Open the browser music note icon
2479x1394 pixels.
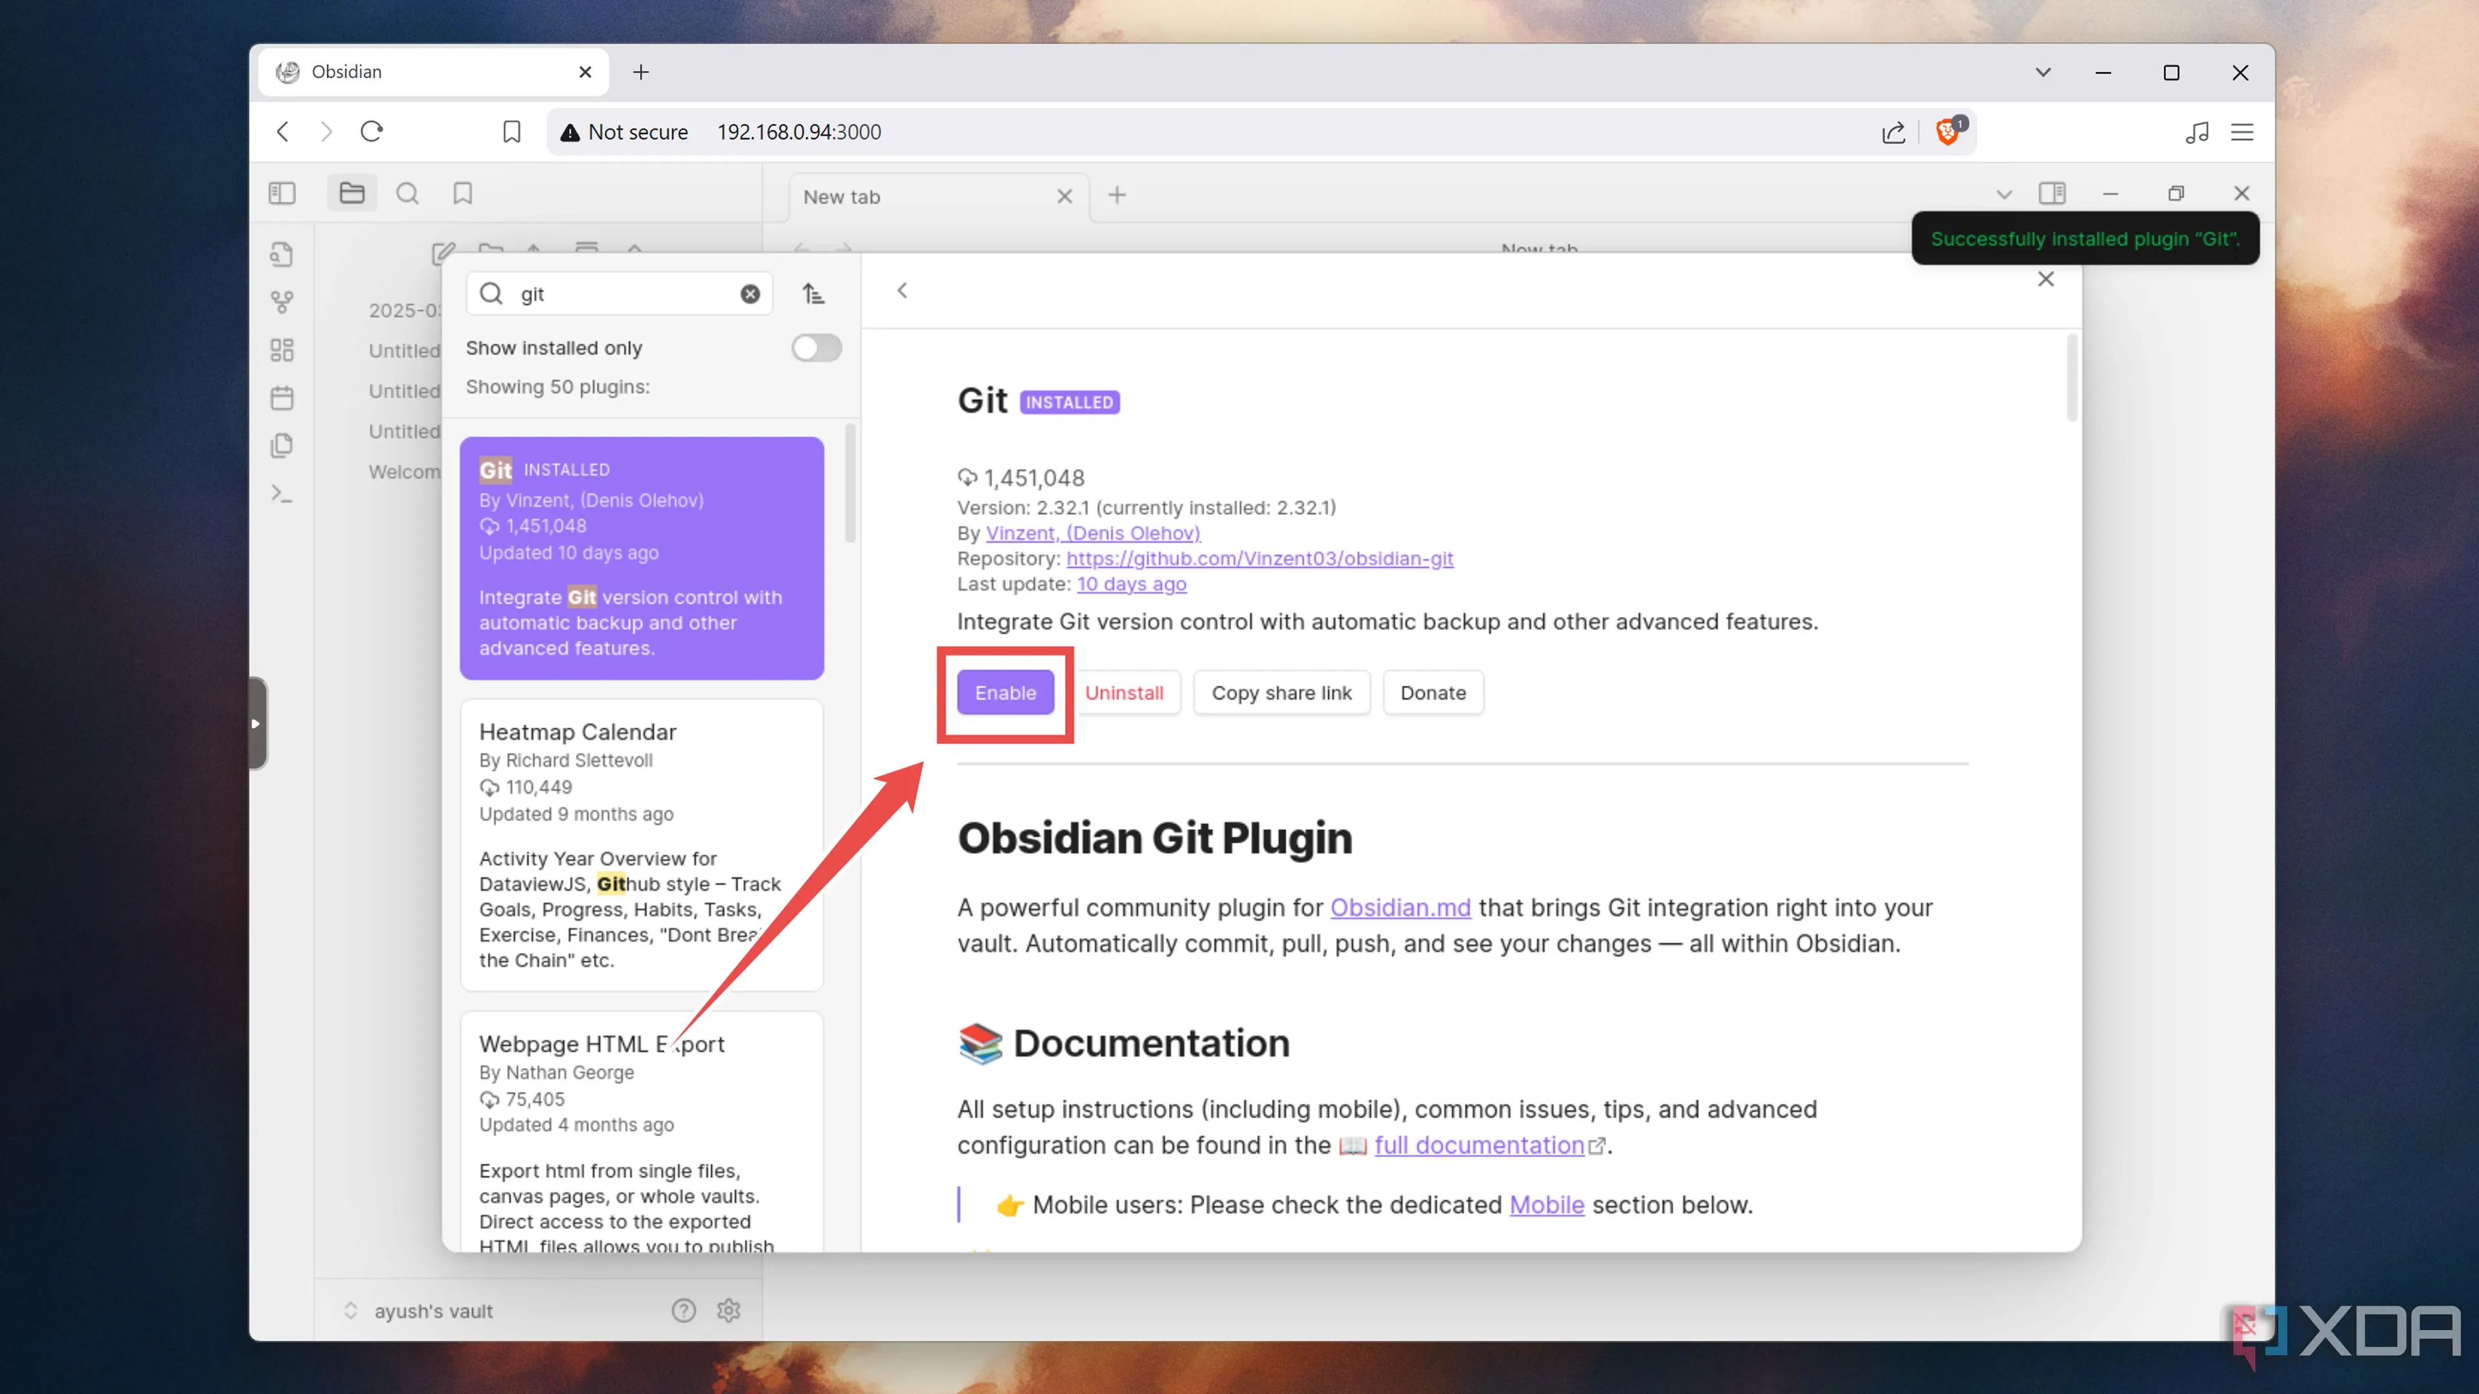pyautogui.click(x=2196, y=132)
